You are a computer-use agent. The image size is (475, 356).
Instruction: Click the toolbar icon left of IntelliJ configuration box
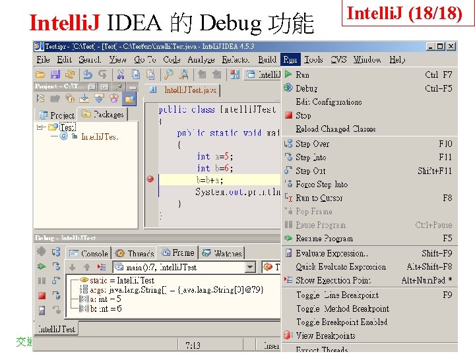tap(235, 74)
